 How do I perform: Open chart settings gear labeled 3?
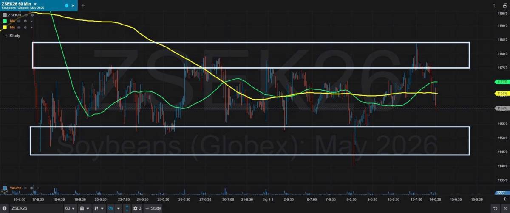137,208
